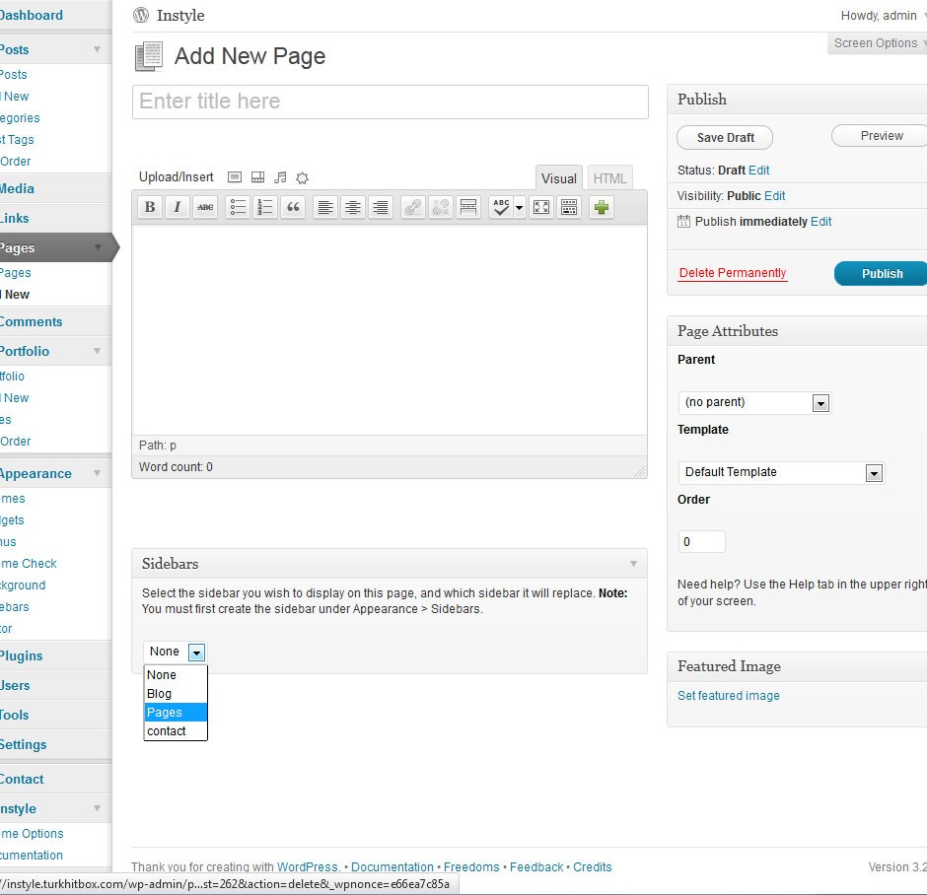Click inside the page content editor
Image resolution: width=927 pixels, height=895 pixels.
[390, 329]
